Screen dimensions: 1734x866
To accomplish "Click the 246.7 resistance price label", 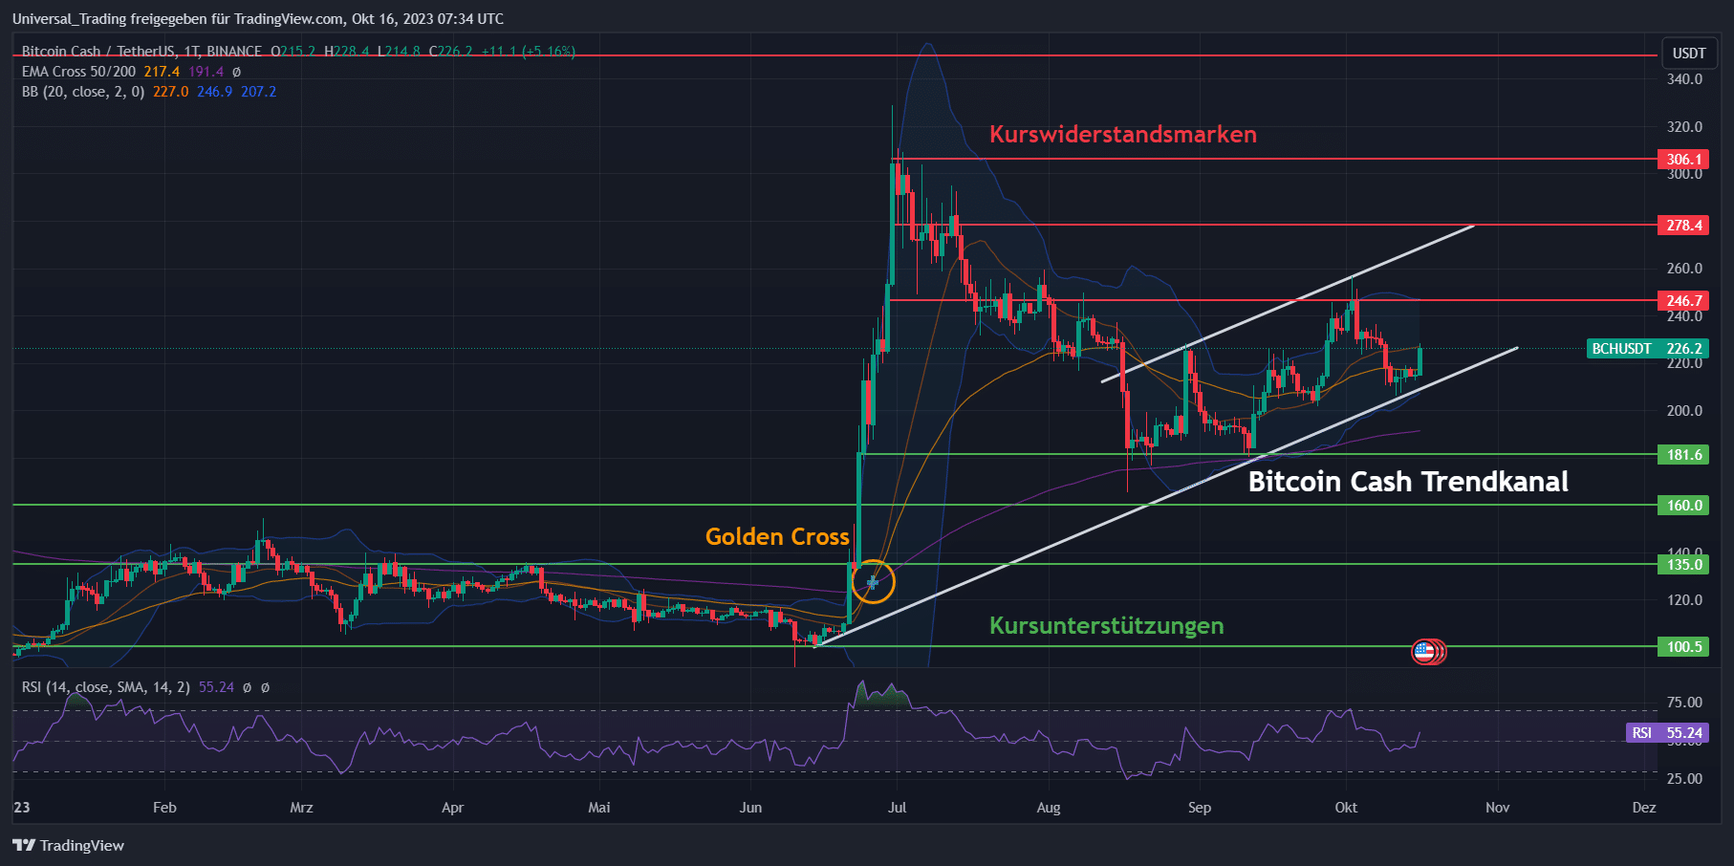I will [1683, 301].
